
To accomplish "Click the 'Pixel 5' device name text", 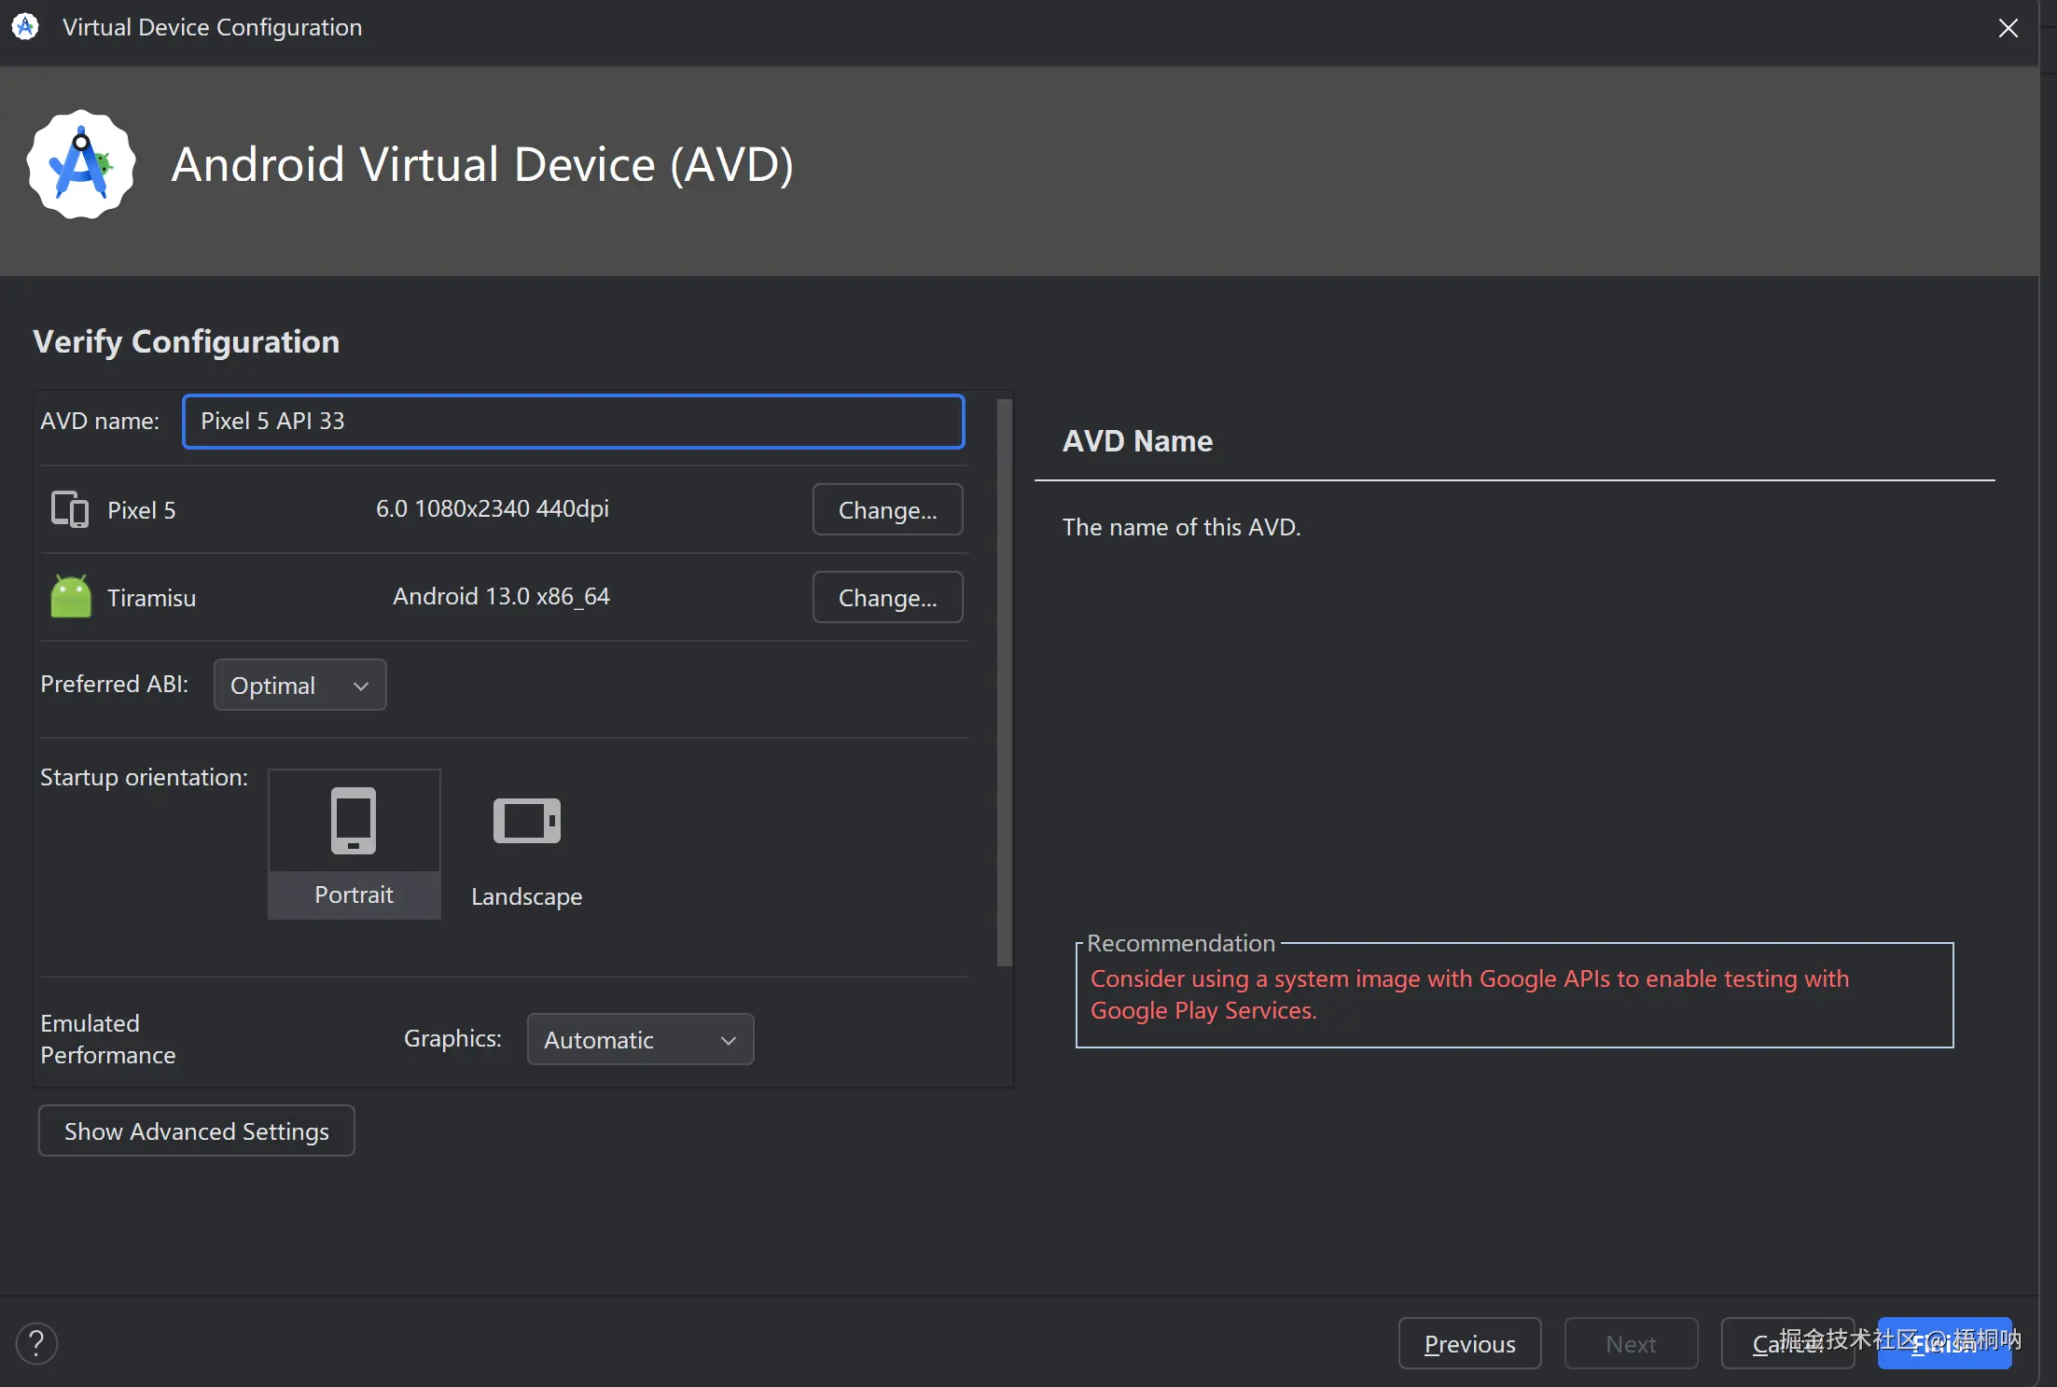I will click(142, 510).
